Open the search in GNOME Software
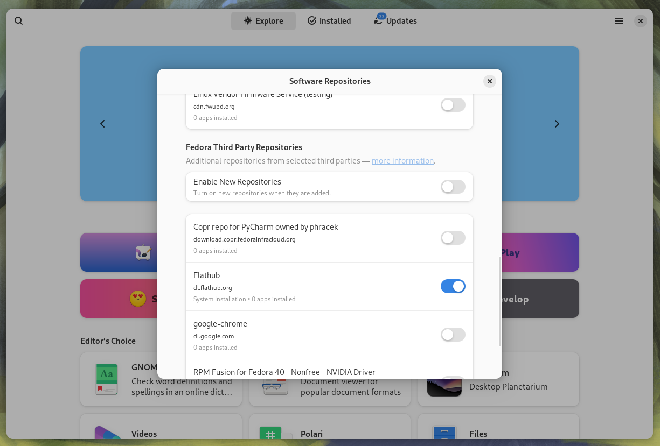Image resolution: width=660 pixels, height=446 pixels. click(x=19, y=20)
